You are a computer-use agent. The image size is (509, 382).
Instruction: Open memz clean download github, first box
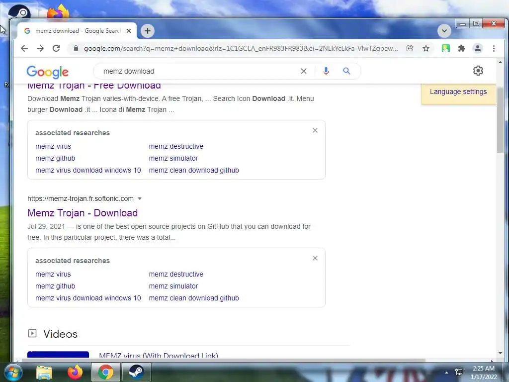point(194,170)
